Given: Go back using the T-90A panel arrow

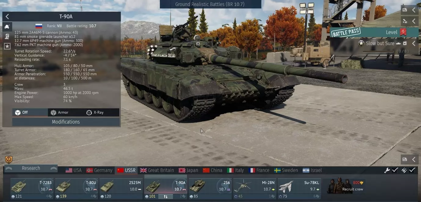Looking at the screenshot, I should (7, 16).
